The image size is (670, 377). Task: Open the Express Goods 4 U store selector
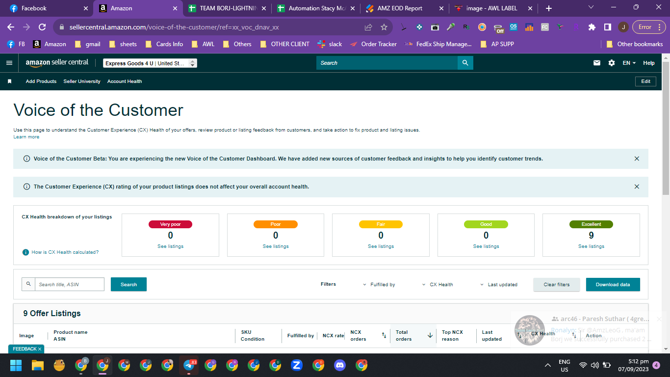[150, 63]
